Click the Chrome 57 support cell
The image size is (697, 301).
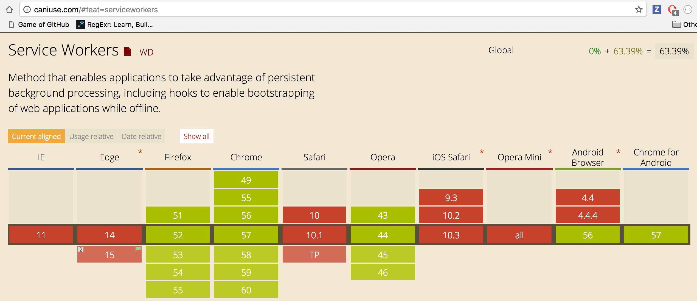click(x=246, y=235)
